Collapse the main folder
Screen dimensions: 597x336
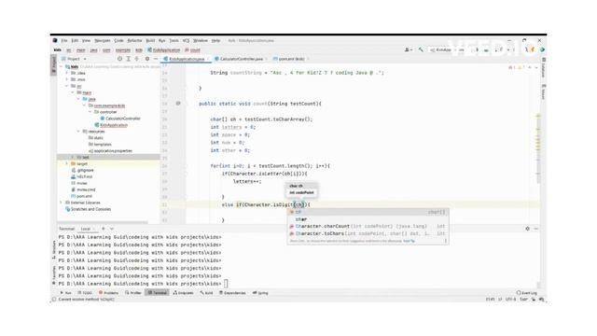pos(73,92)
